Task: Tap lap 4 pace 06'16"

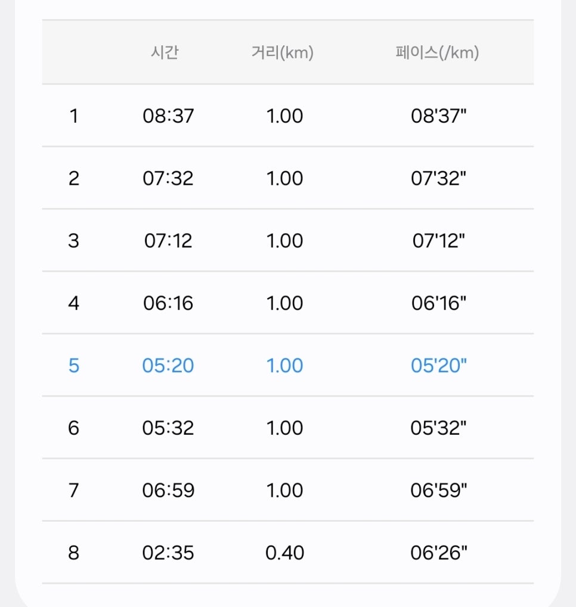Action: (x=439, y=303)
